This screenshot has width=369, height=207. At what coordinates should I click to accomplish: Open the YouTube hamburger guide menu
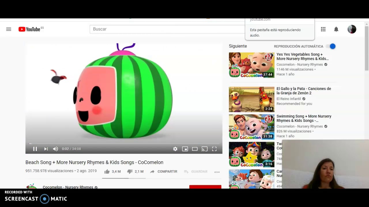9,29
